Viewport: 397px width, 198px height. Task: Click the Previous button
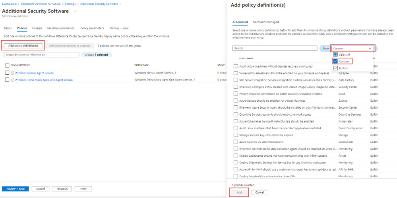(x=62, y=189)
